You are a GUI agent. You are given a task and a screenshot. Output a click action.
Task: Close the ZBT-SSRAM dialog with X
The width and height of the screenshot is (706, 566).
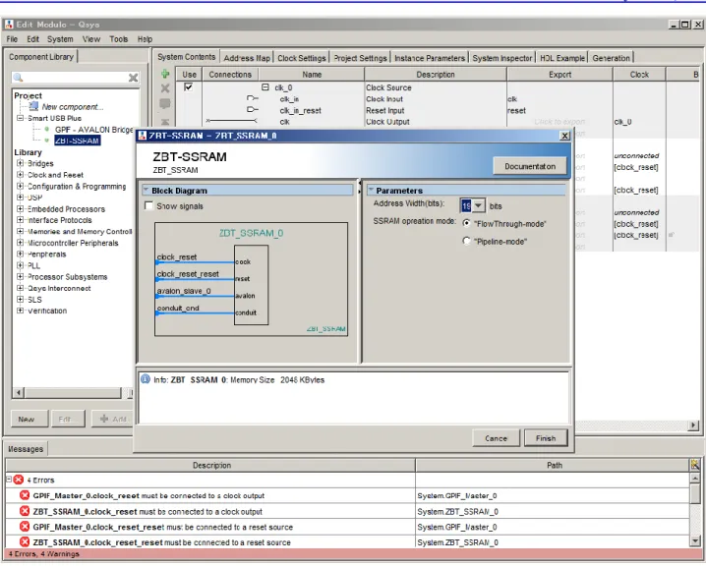coord(564,136)
